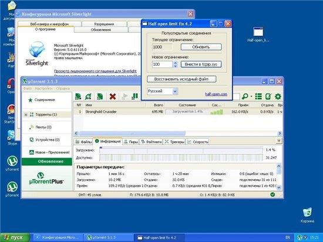Select the Stronghold Crusader torrent row
This screenshot has height=242, width=323.
(178, 112)
